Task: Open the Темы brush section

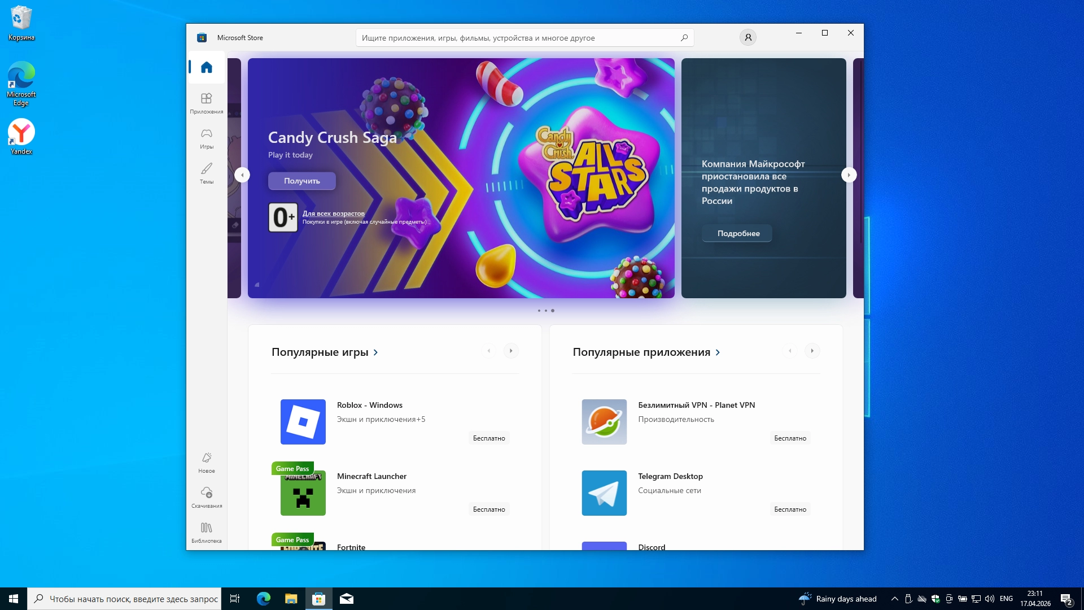Action: 207,173
